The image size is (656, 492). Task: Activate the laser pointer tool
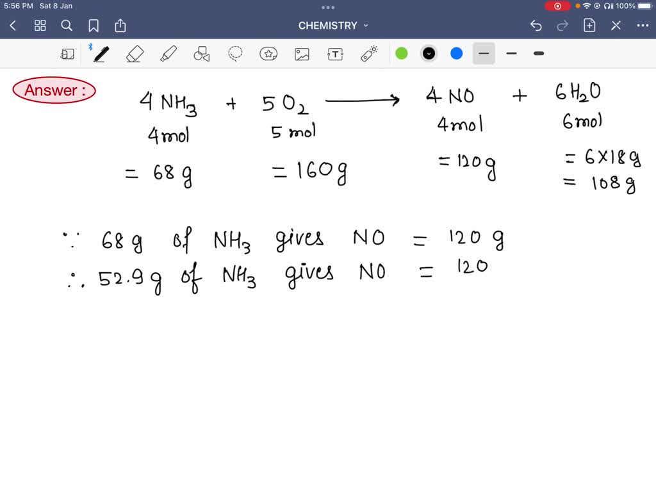(x=369, y=54)
